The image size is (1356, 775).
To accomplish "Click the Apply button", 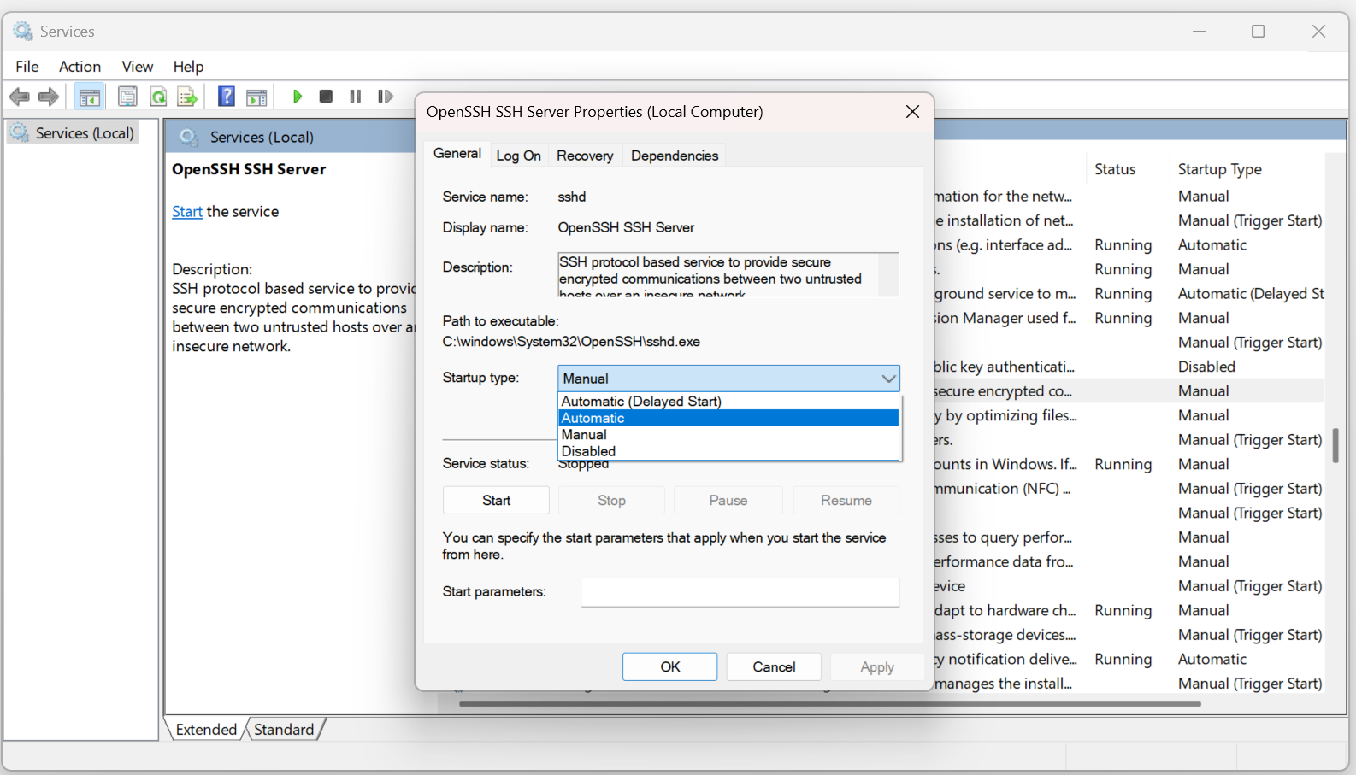I will click(877, 666).
